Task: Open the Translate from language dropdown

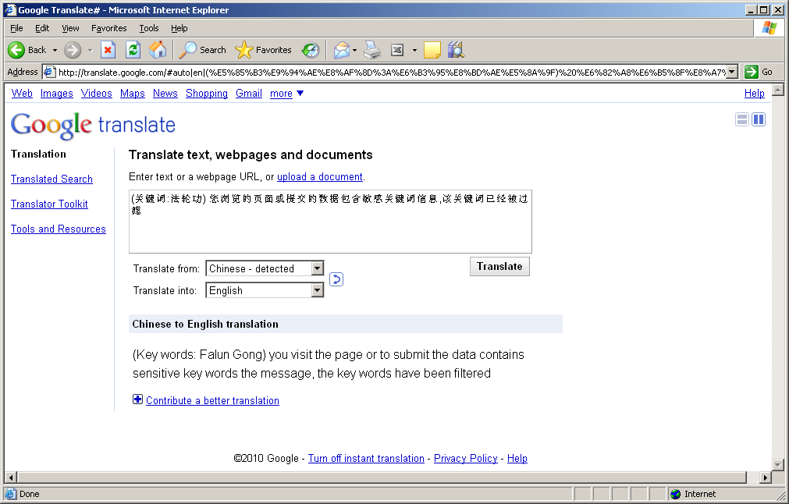Action: click(x=265, y=268)
